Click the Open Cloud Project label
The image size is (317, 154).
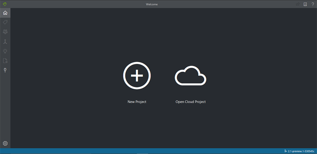(x=191, y=102)
